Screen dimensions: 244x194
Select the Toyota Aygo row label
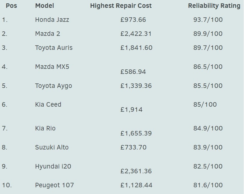[x=53, y=86]
